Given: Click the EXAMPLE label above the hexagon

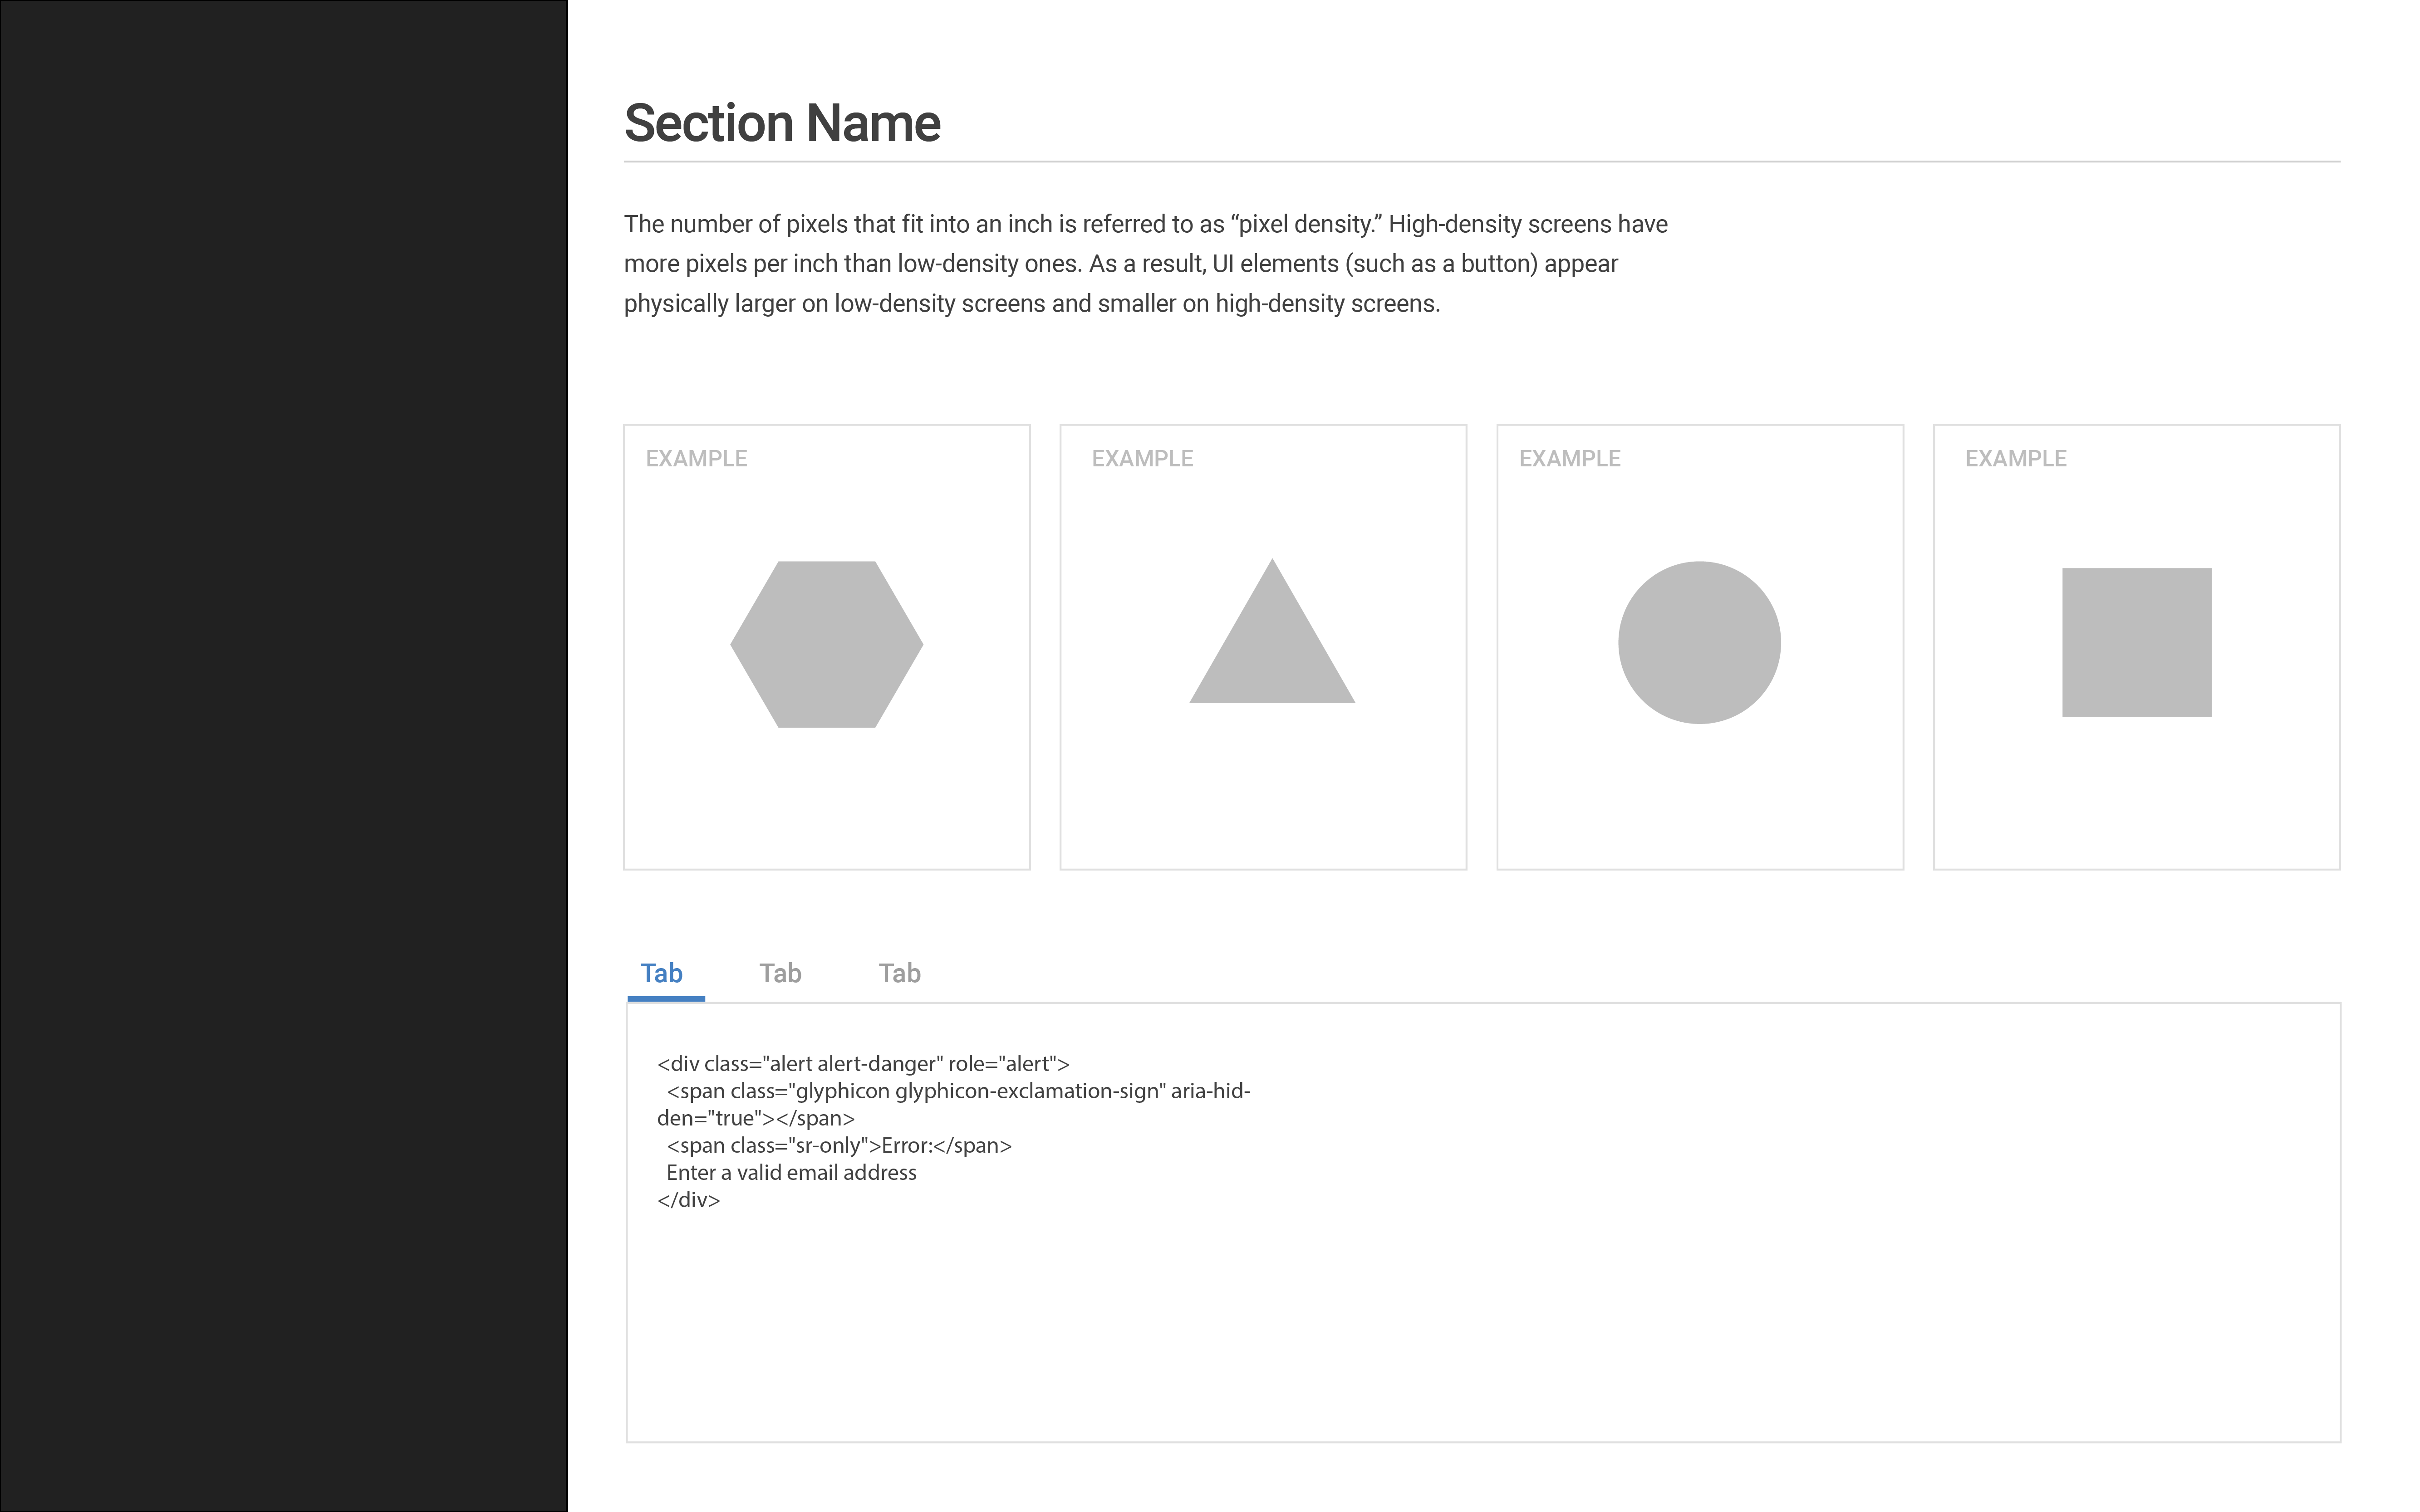Looking at the screenshot, I should (x=696, y=458).
